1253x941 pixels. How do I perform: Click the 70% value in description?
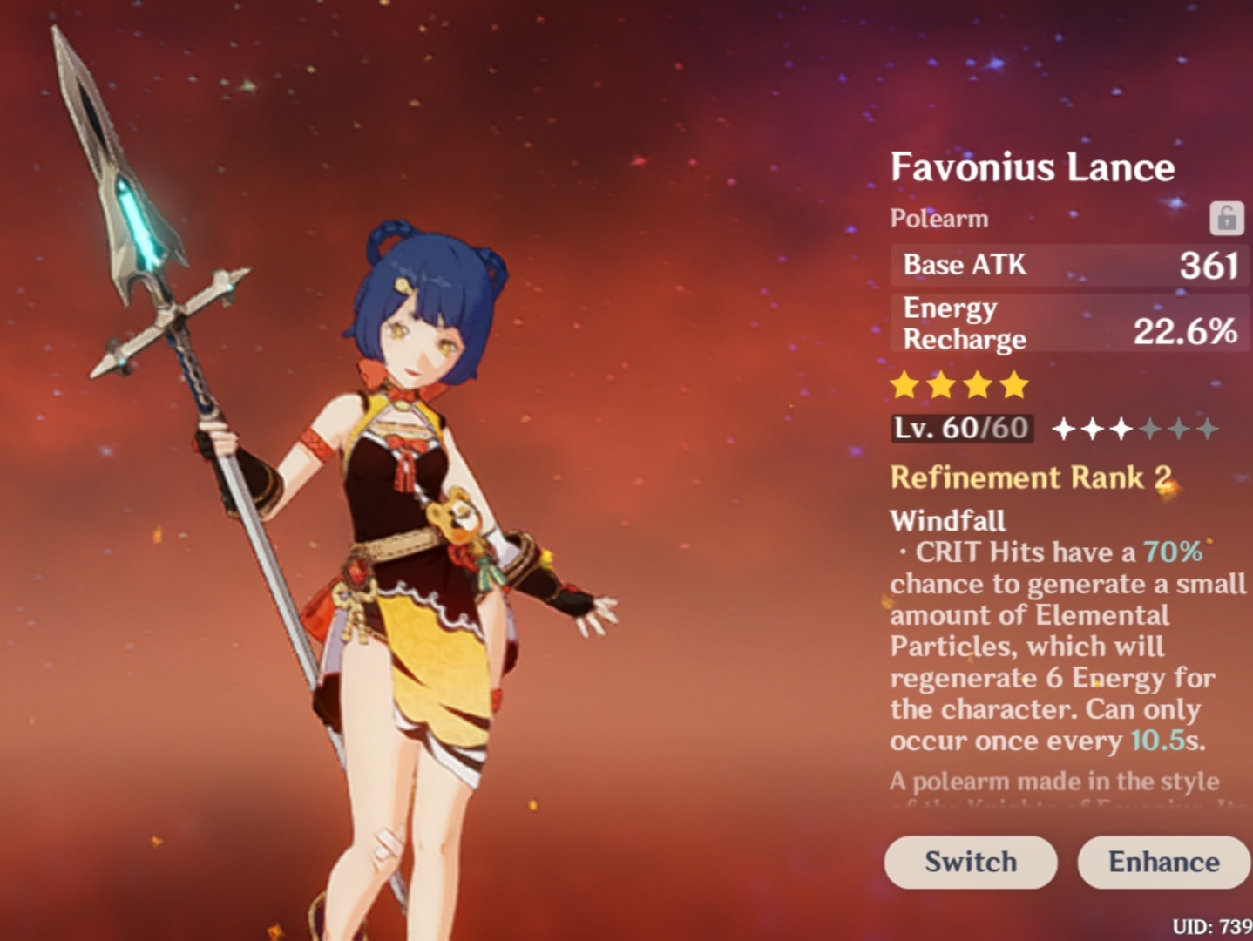pyautogui.click(x=1173, y=552)
